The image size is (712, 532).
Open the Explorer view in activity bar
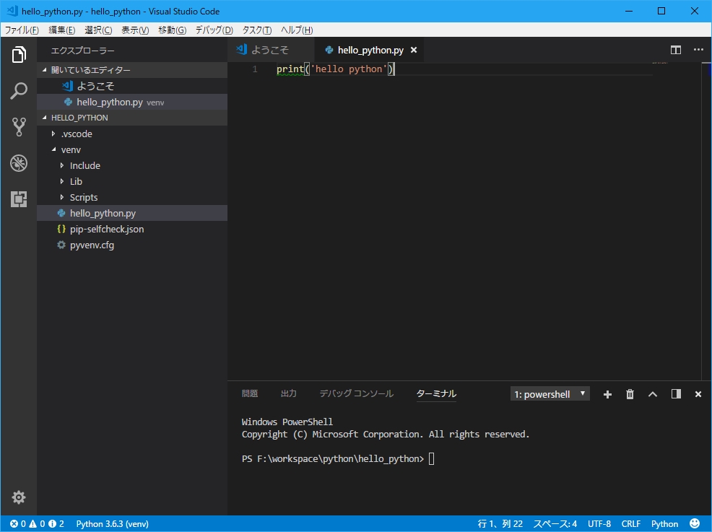coord(19,54)
